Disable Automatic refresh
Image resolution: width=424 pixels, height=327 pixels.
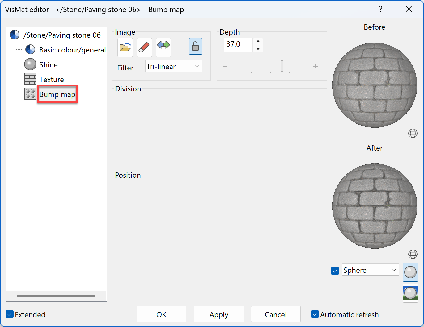315,314
